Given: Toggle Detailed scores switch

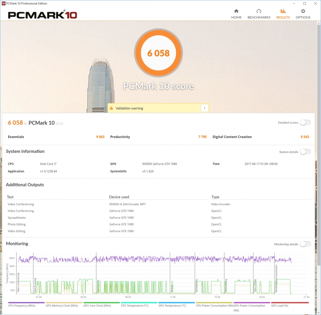Looking at the screenshot, I should (305, 122).
